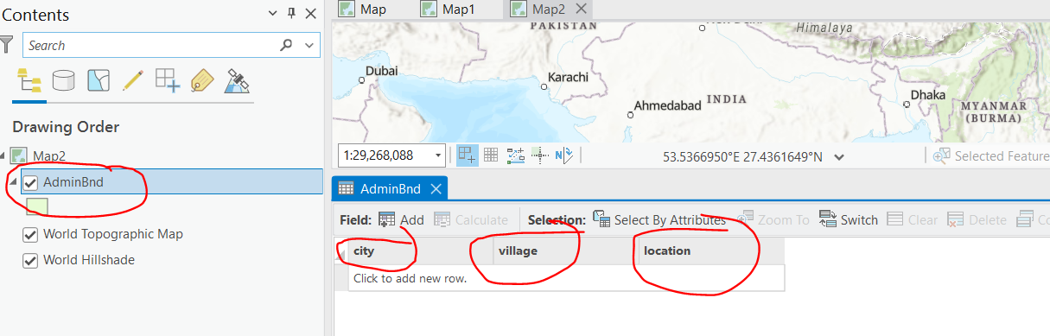Click the AdminBnd symbol color patch
The width and height of the screenshot is (1050, 336).
(37, 206)
